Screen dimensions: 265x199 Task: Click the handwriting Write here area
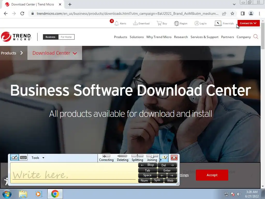(x=74, y=173)
